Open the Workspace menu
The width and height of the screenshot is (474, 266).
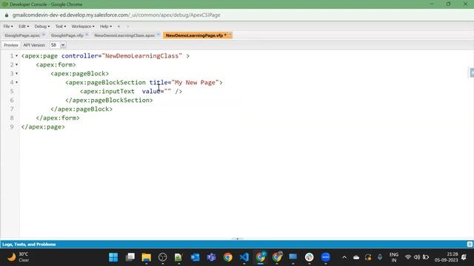83,27
